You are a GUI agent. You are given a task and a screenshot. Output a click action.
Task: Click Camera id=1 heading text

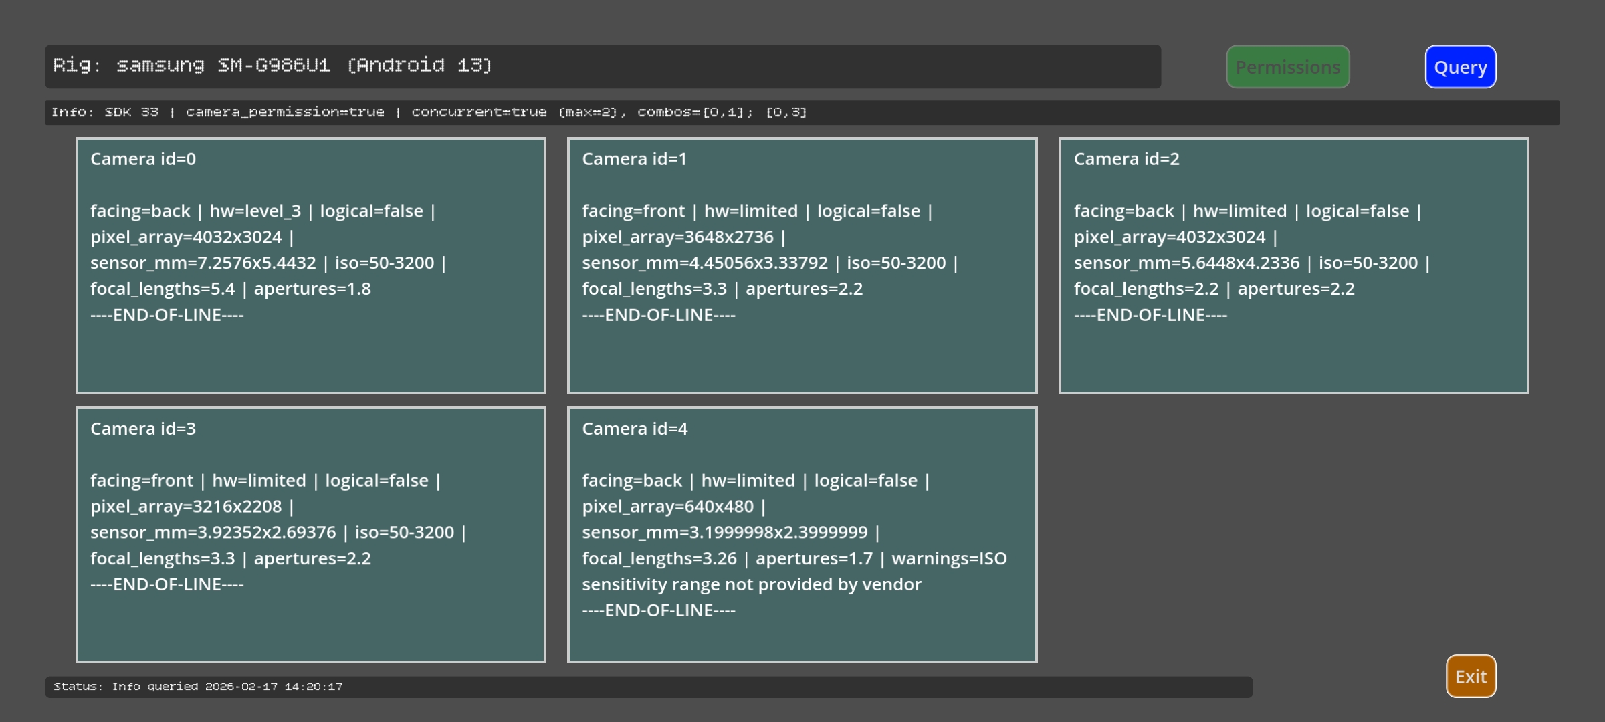point(634,159)
